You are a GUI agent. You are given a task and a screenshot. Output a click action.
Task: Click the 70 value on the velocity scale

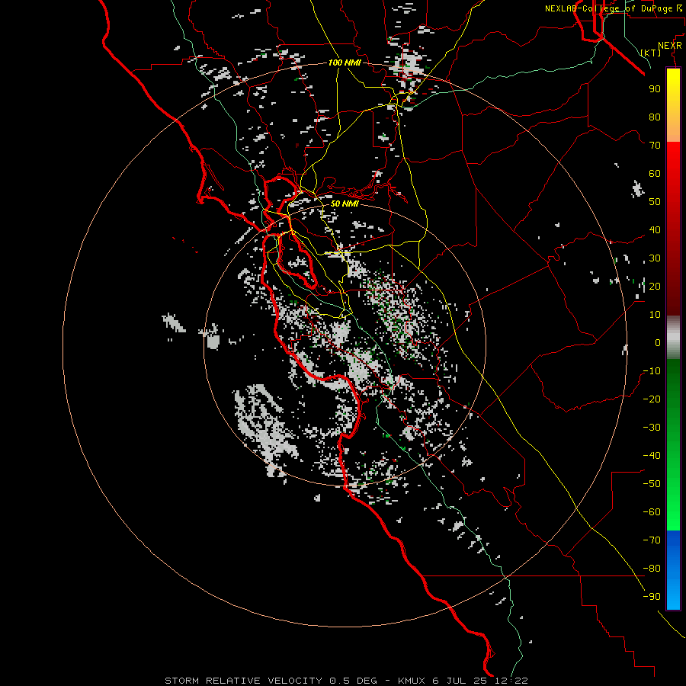[x=655, y=146]
